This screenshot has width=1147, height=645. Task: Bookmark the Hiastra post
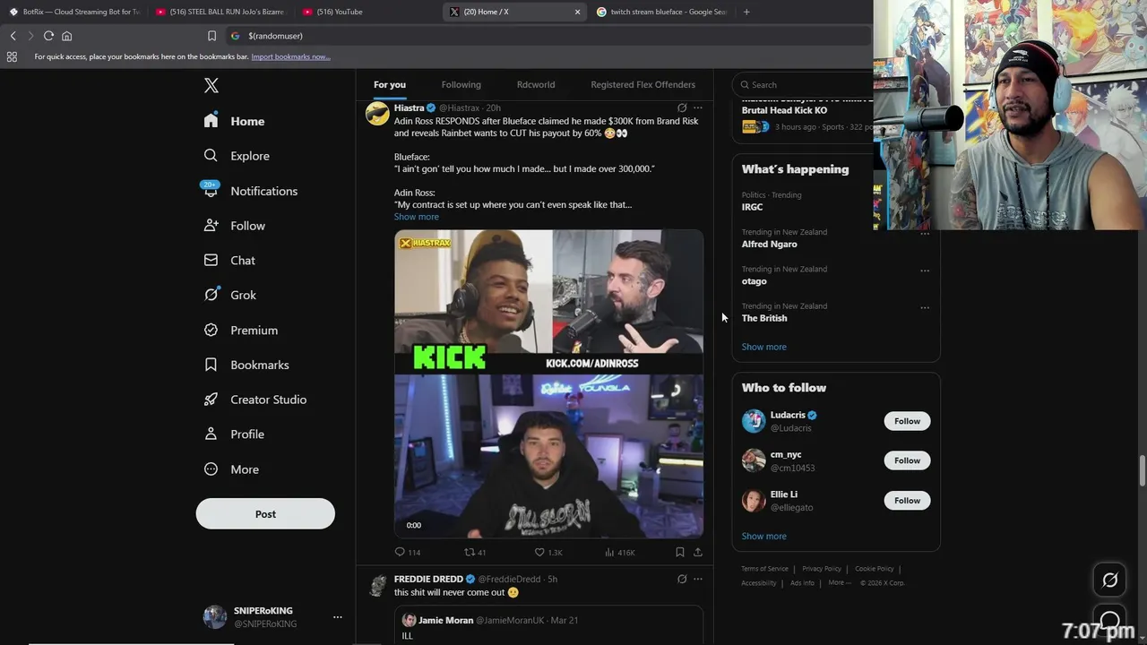[x=680, y=553]
